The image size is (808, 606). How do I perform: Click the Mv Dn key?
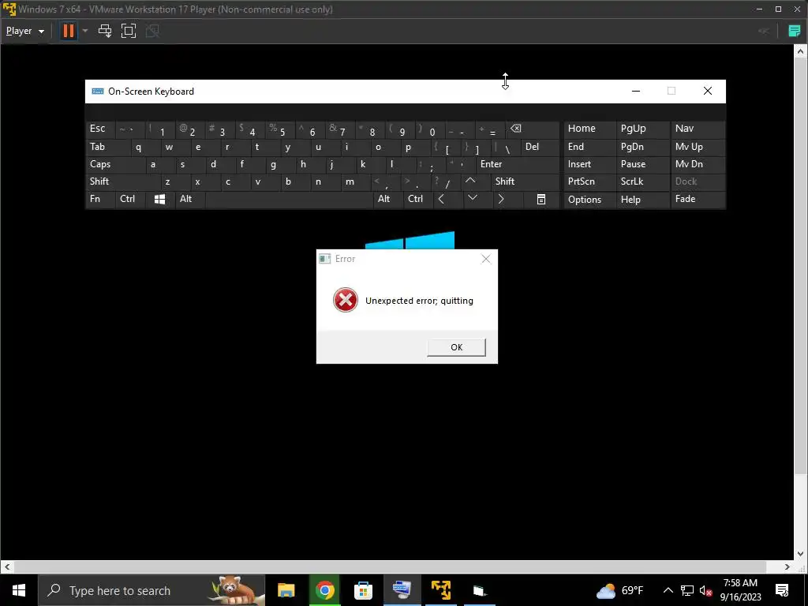(x=698, y=164)
